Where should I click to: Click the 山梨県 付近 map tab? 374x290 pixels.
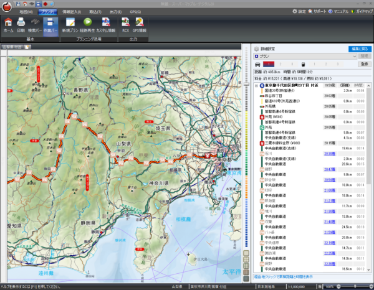12,47
